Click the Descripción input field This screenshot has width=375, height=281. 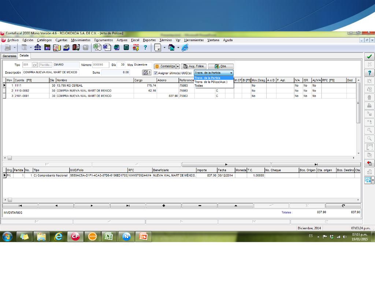[x=51, y=72]
